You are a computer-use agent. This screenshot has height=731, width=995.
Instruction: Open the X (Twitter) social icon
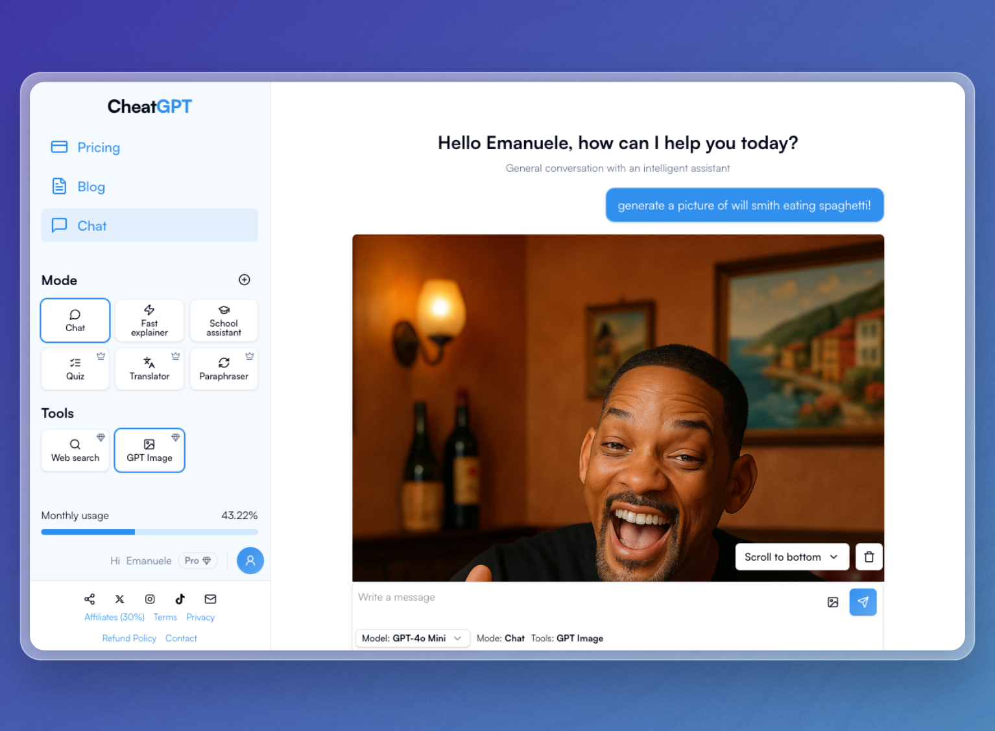pyautogui.click(x=120, y=599)
